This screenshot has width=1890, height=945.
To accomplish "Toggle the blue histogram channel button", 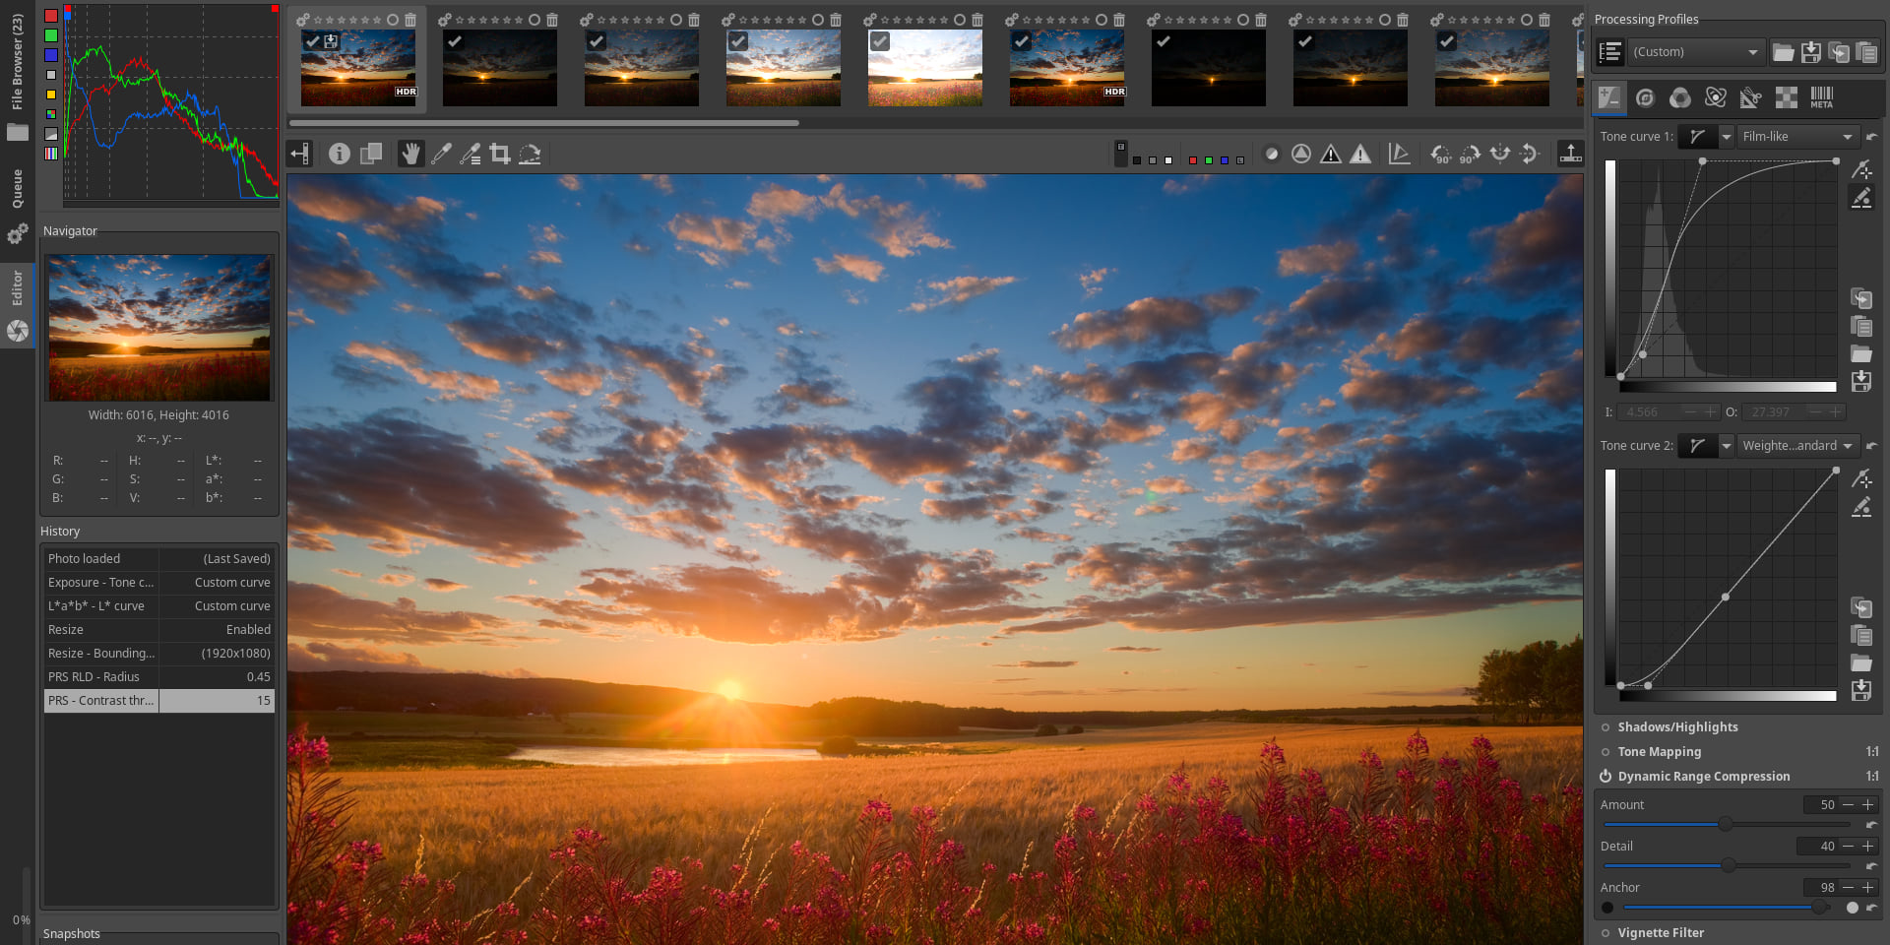I will [51, 55].
